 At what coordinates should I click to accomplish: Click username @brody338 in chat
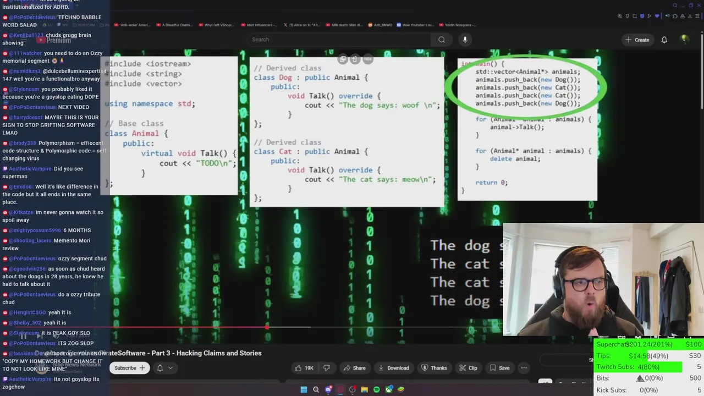point(22,143)
